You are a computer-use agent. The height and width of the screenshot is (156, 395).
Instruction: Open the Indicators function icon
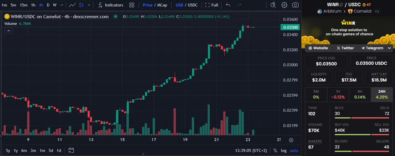[x=100, y=5]
